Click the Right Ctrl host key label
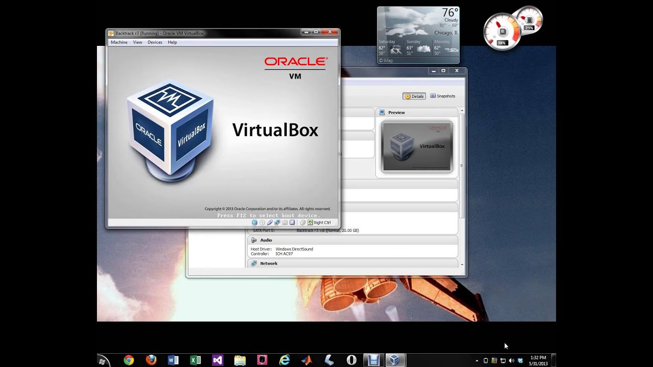 click(322, 223)
